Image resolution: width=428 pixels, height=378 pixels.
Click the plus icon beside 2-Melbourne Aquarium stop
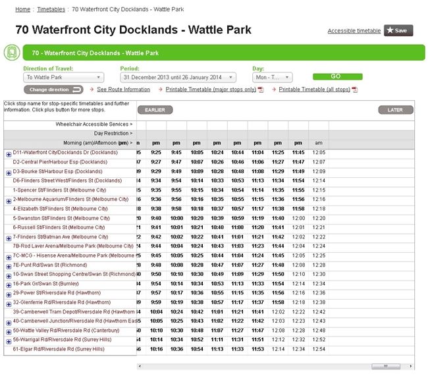click(x=9, y=200)
